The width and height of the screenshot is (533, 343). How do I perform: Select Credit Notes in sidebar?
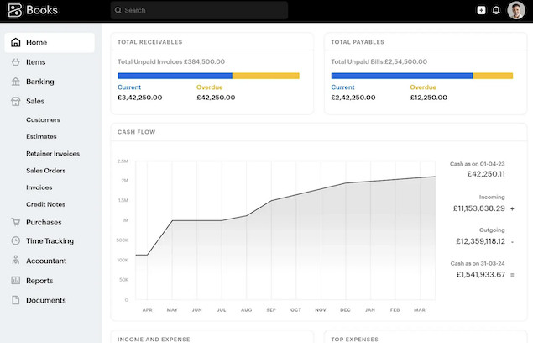point(45,204)
